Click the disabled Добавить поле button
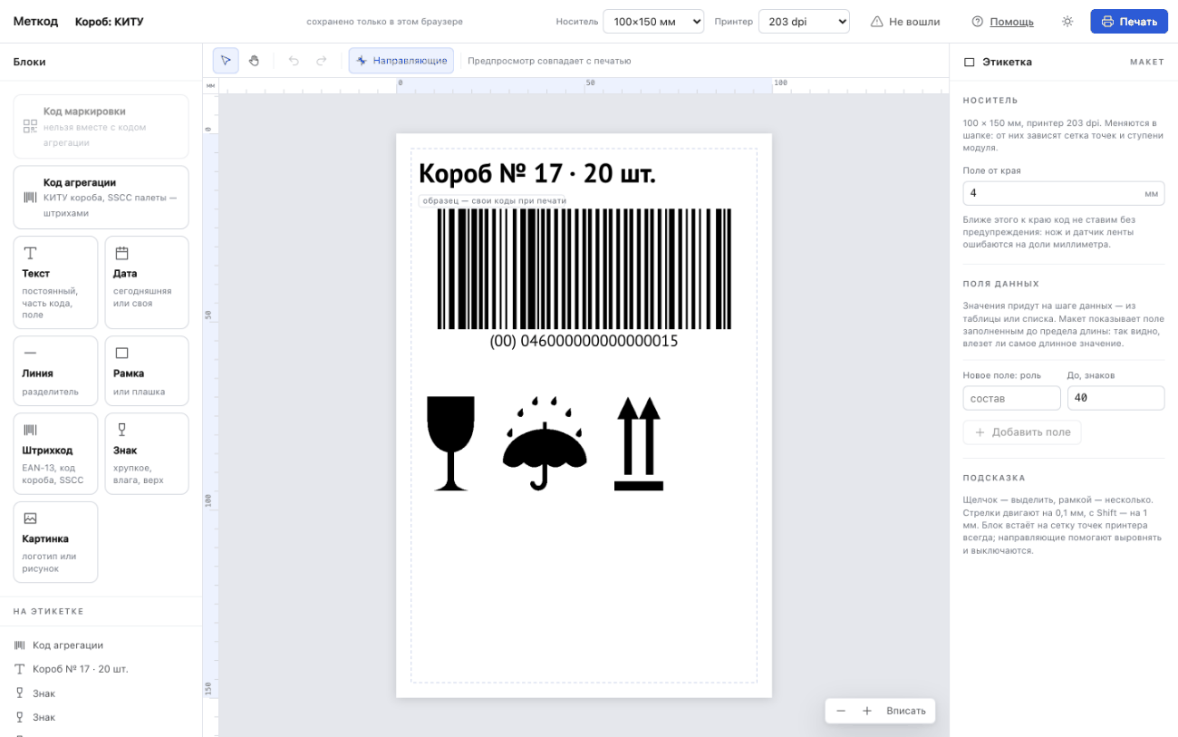 [1022, 432]
